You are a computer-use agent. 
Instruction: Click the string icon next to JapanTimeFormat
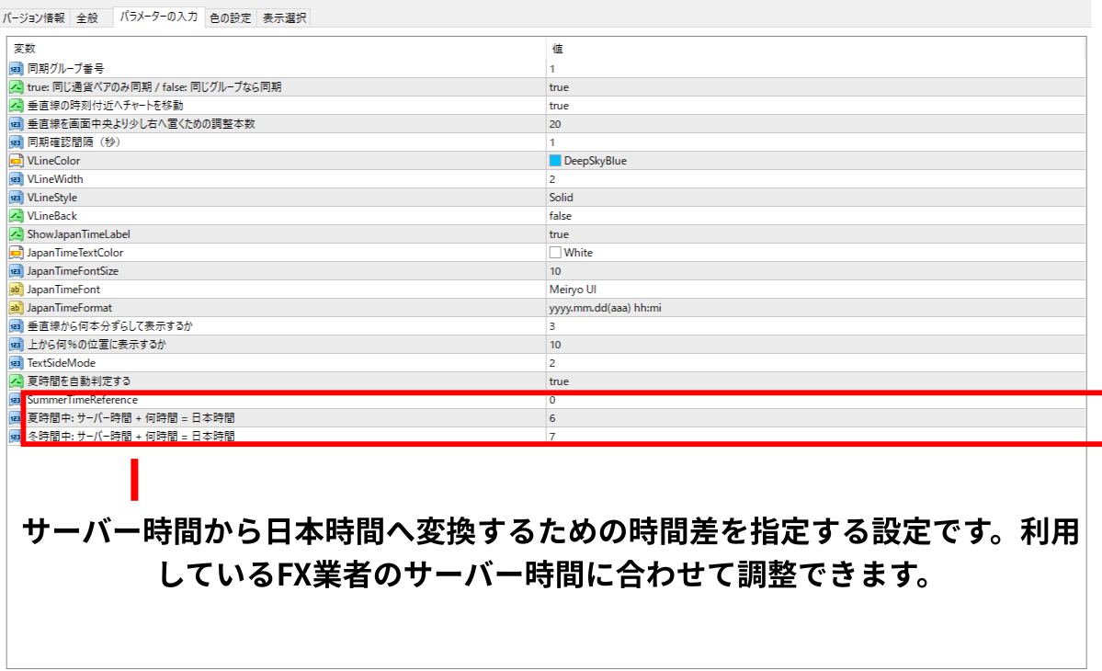(16, 308)
